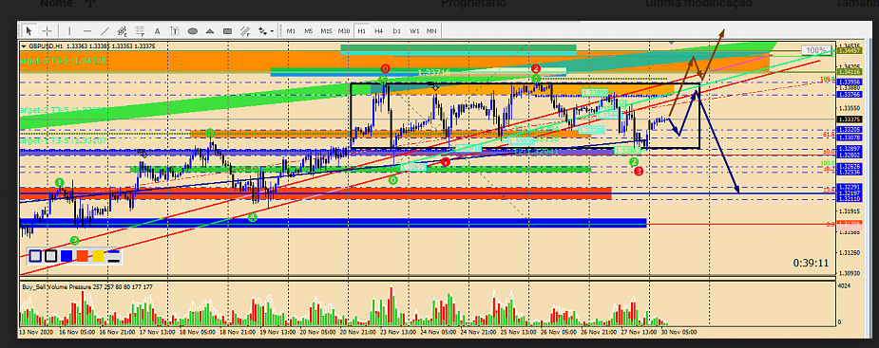The height and width of the screenshot is (348, 879).
Task: Choose the text 'A' tool
Action: pos(157,30)
